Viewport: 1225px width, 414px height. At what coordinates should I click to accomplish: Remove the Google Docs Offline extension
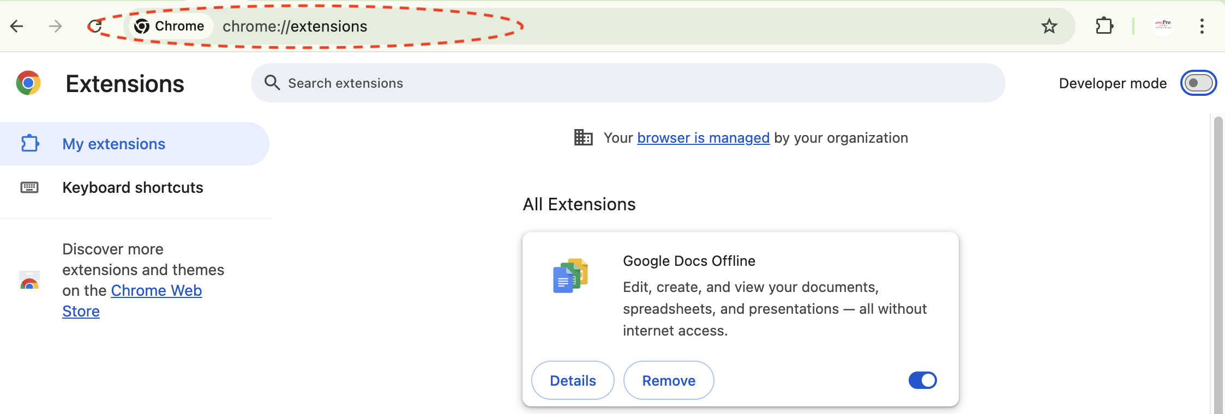669,380
